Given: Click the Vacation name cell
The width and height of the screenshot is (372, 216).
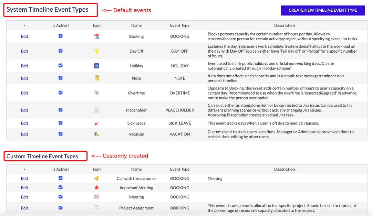Looking at the screenshot, I should coord(136,134).
